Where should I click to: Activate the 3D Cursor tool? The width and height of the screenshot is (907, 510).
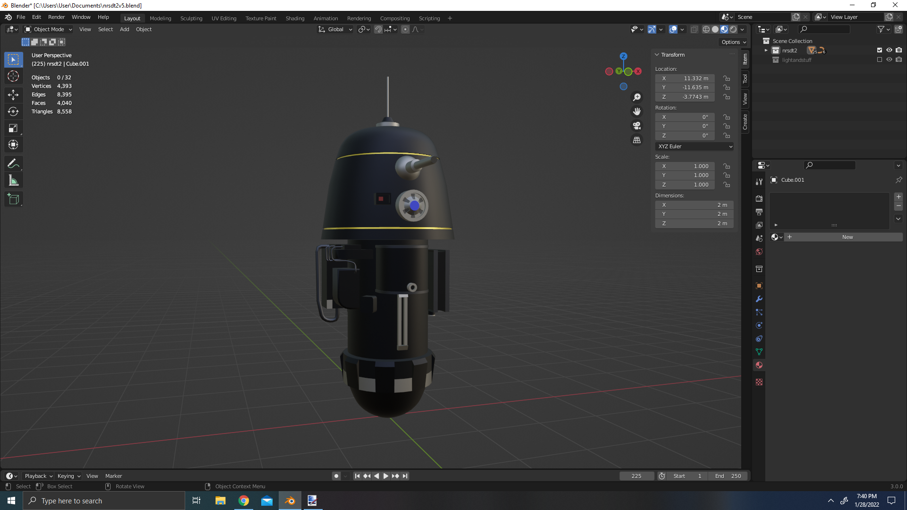pos(13,76)
